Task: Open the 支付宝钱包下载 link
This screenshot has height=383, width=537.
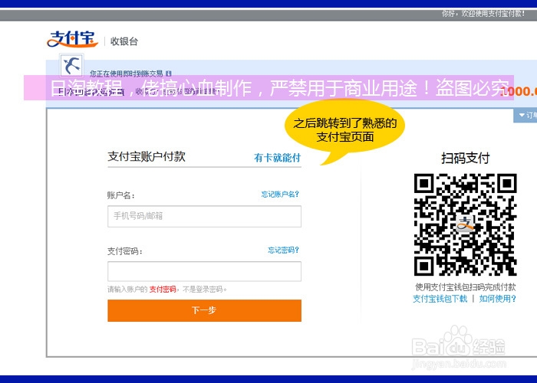Action: pyautogui.click(x=440, y=299)
